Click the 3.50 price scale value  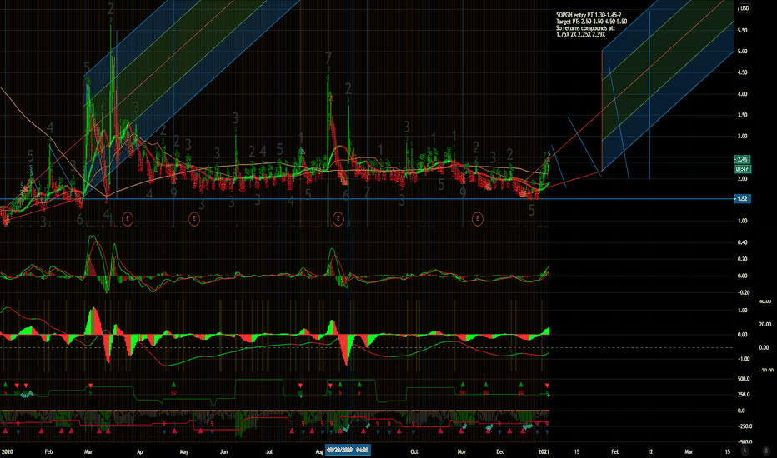(x=742, y=115)
